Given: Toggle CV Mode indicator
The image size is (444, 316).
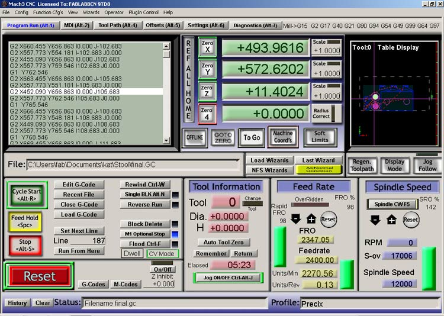Looking at the screenshot, I should click(x=162, y=254).
